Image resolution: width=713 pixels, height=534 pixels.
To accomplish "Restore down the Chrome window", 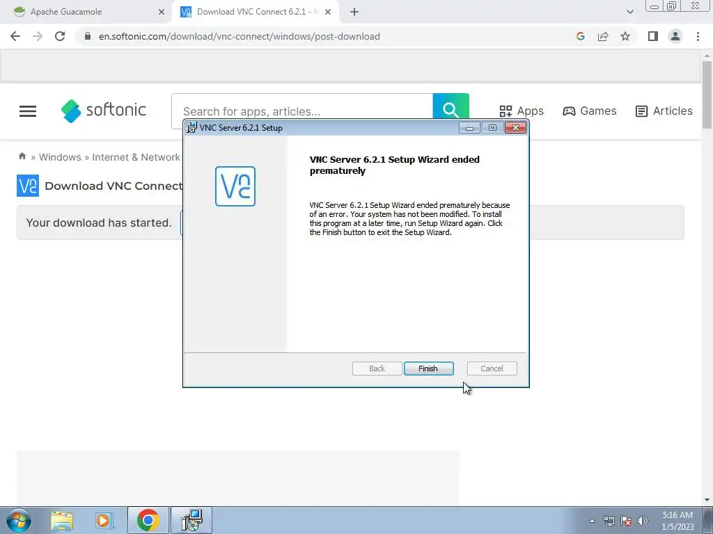I will pyautogui.click(x=671, y=6).
